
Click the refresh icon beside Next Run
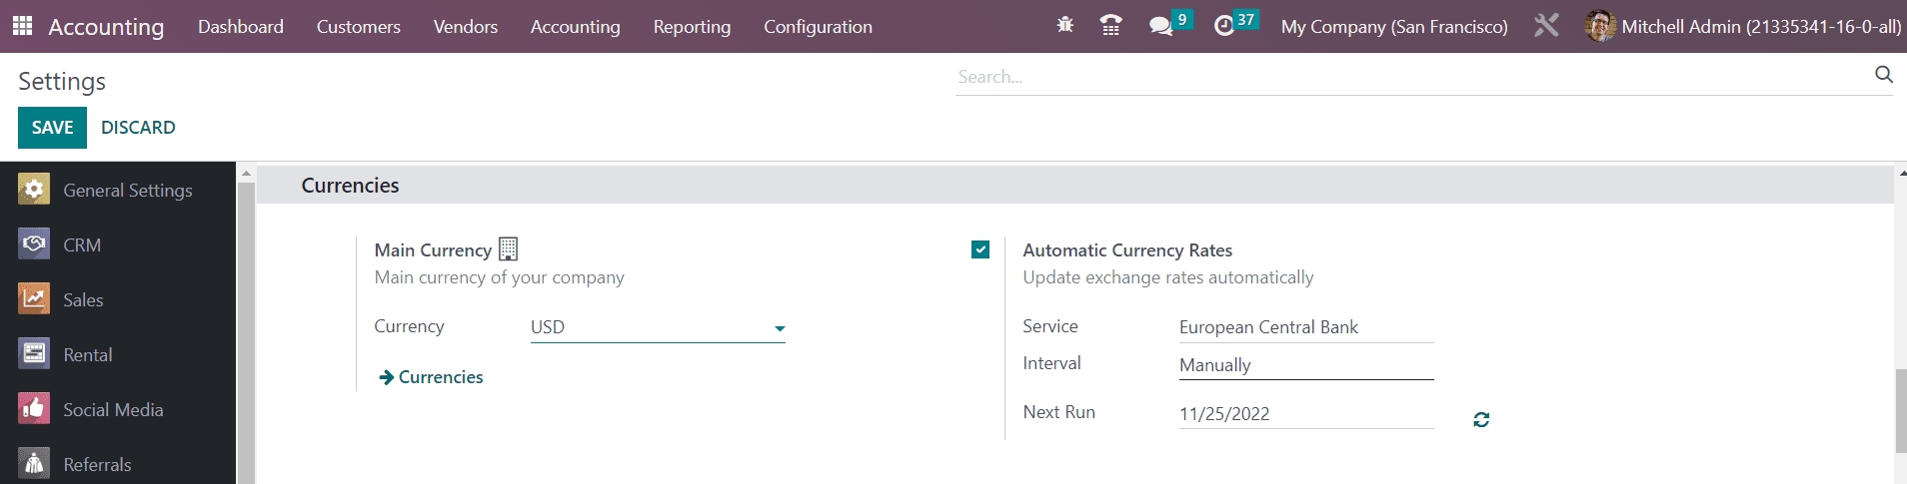point(1481,420)
